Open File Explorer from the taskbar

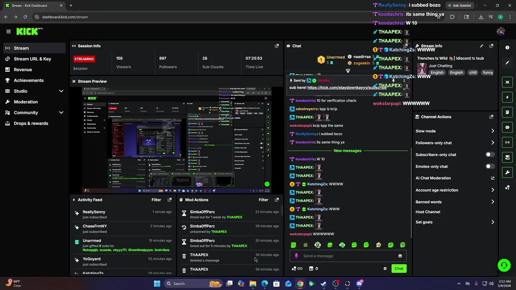[x=253, y=284]
